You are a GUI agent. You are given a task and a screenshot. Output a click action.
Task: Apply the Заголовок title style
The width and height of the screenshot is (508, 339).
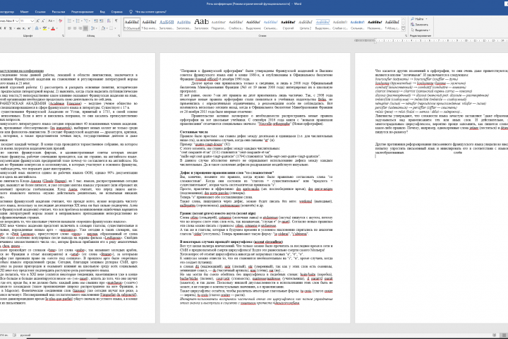(x=201, y=24)
